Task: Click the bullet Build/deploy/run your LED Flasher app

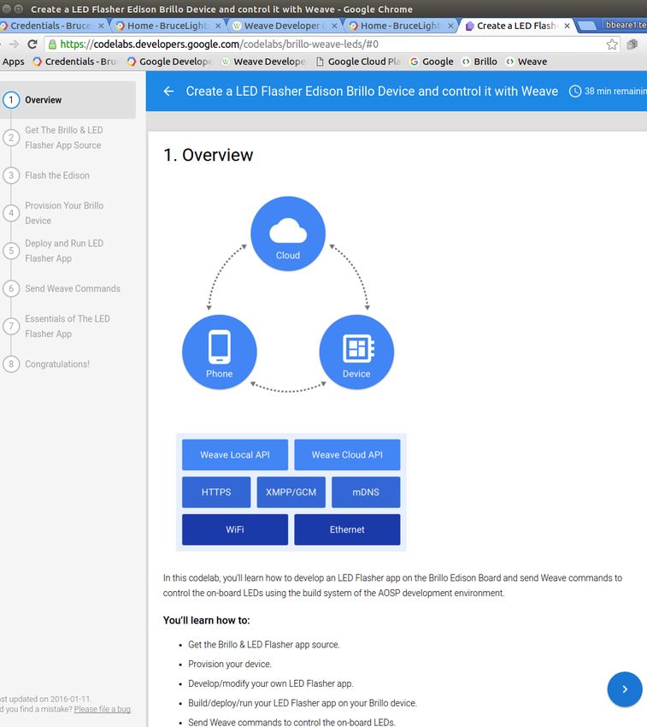Action: (x=303, y=703)
